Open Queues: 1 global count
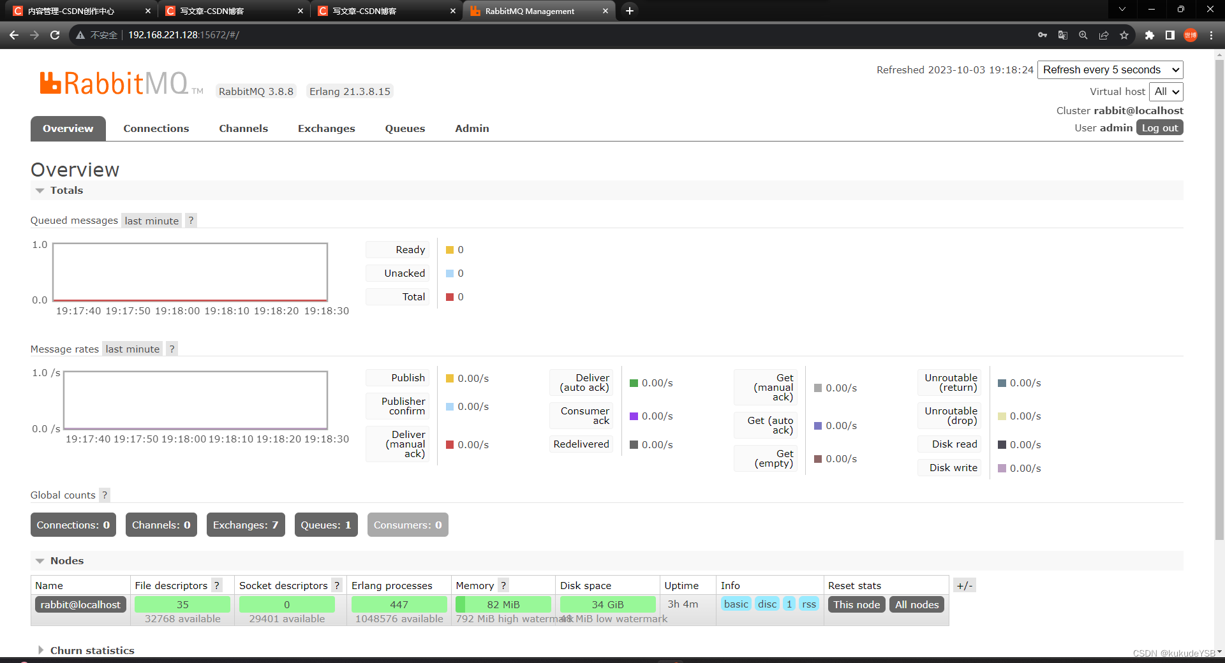 click(x=326, y=525)
